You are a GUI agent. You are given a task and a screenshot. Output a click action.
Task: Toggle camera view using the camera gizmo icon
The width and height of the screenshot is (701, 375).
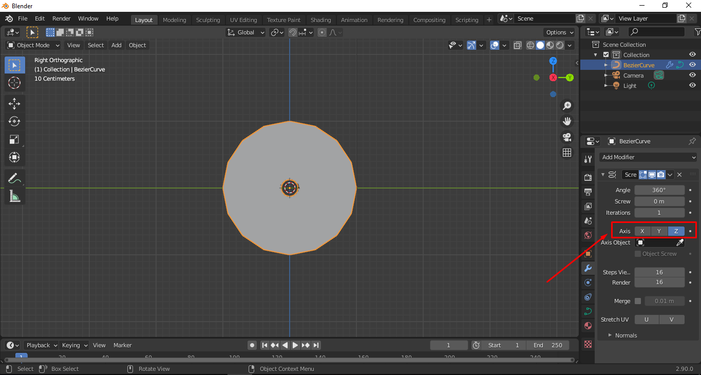click(x=567, y=137)
